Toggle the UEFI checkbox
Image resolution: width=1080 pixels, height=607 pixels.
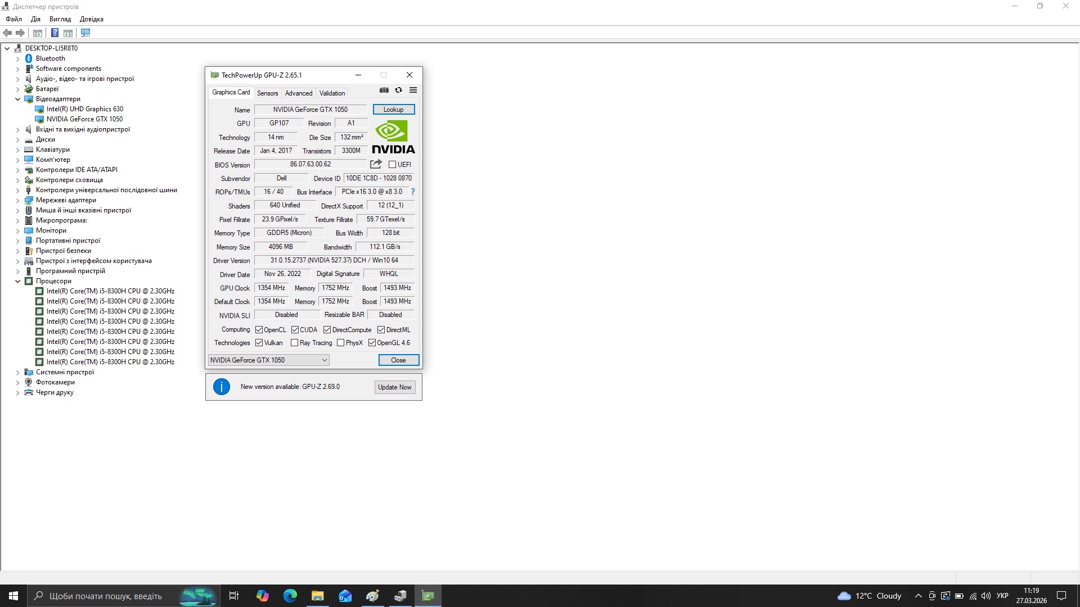tap(393, 165)
